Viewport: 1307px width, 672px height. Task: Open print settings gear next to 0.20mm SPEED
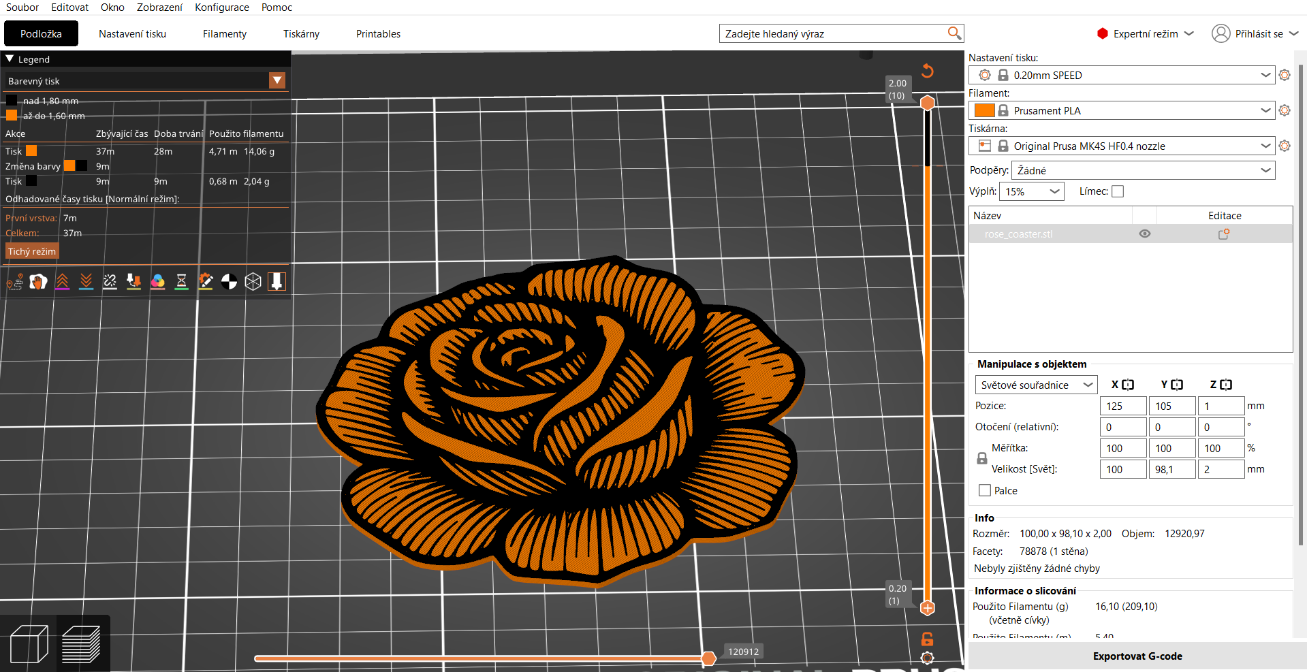(1285, 75)
